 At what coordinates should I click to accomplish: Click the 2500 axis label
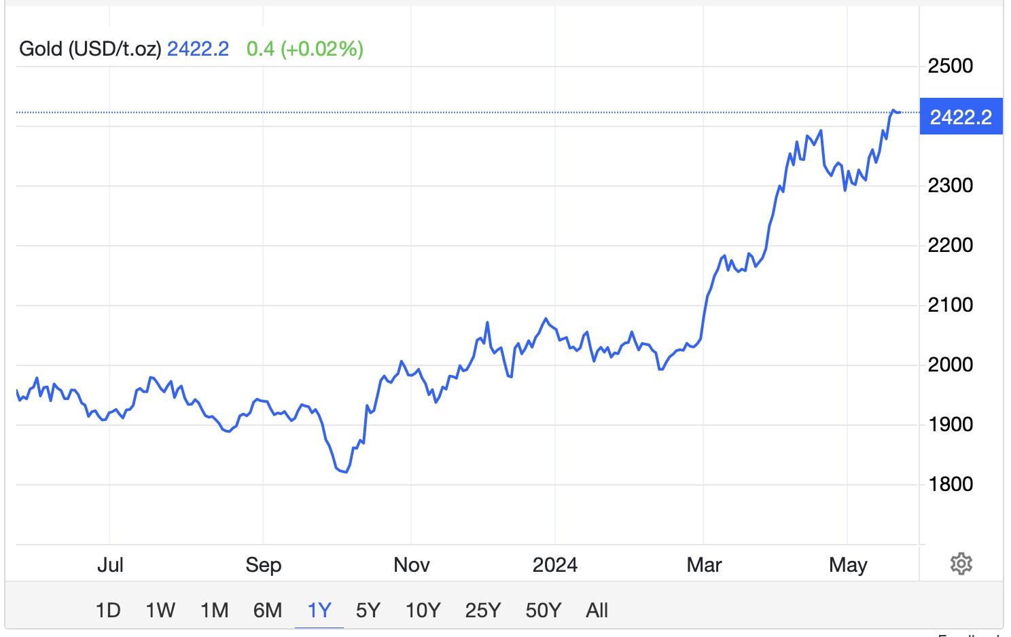click(951, 66)
